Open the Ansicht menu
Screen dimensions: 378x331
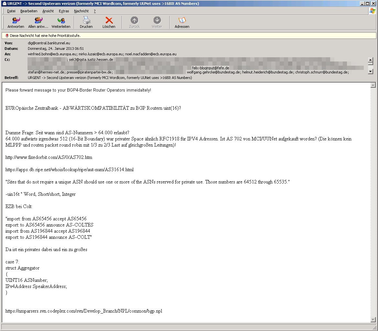(x=48, y=11)
